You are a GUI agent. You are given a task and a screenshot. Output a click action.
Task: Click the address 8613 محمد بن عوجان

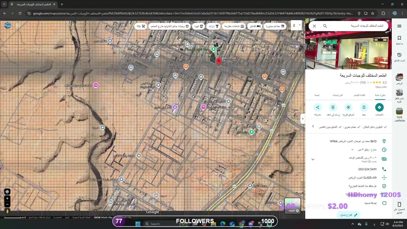[x=353, y=141]
